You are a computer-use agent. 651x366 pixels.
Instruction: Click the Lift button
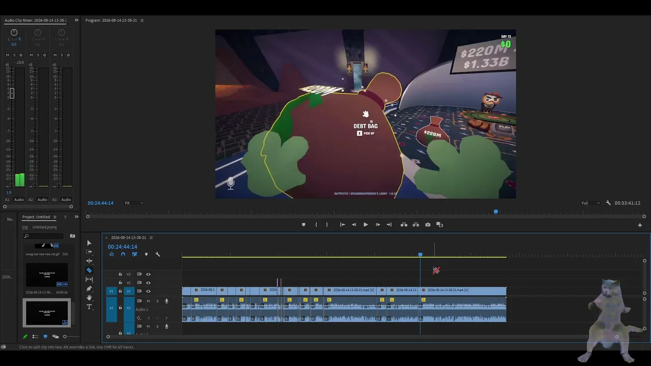(x=404, y=225)
